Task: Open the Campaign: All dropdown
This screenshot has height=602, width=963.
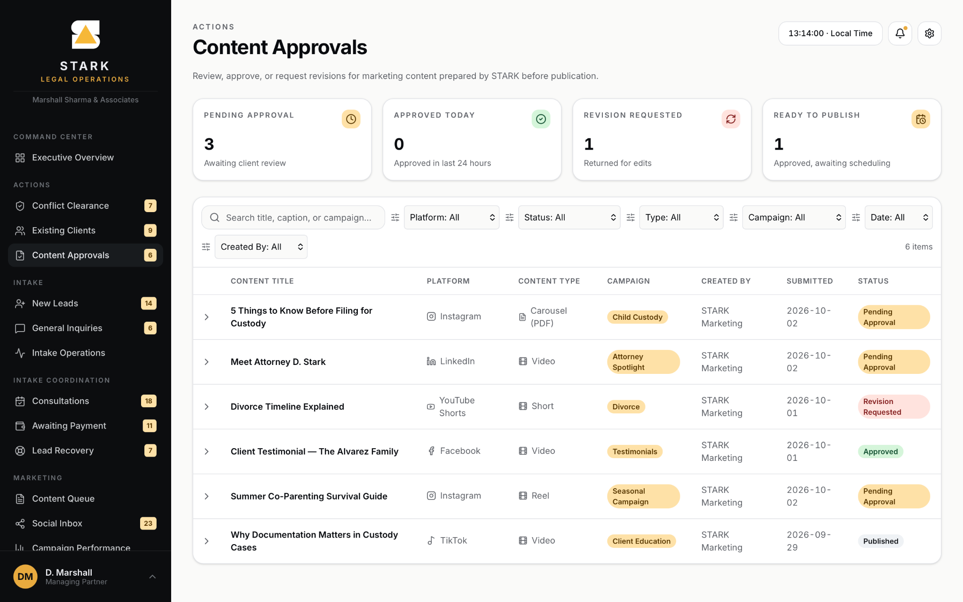Action: (794, 217)
